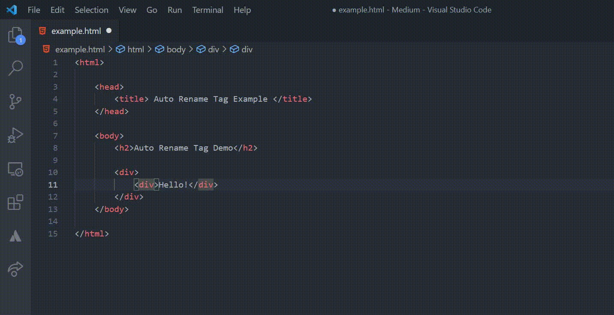This screenshot has height=315, width=614.
Task: Open the Help menu
Action: (x=242, y=10)
